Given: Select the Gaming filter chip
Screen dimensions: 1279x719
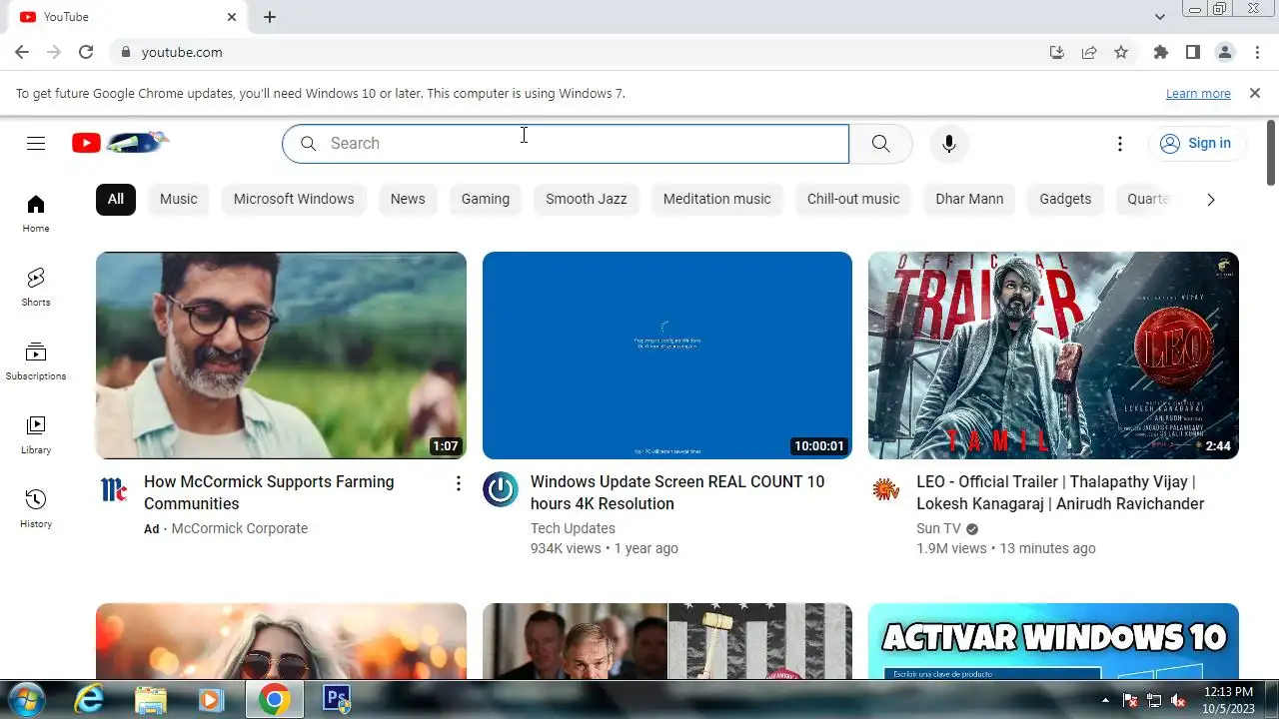Looking at the screenshot, I should pos(486,199).
